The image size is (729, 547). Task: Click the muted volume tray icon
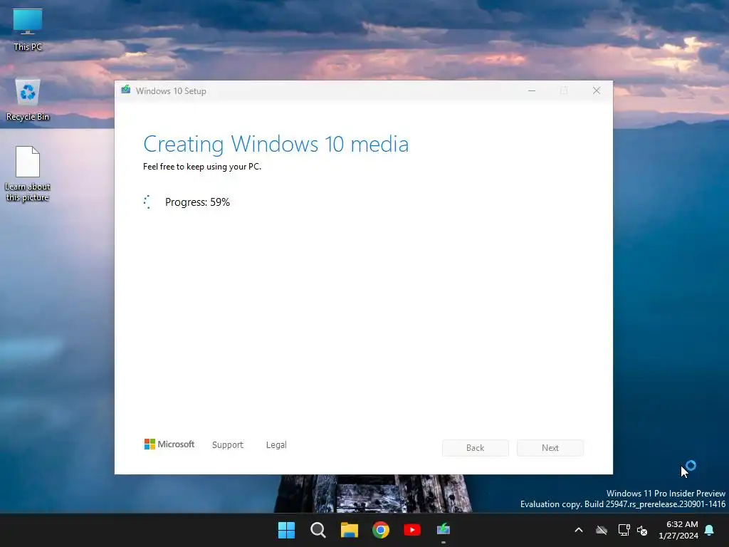click(x=642, y=530)
